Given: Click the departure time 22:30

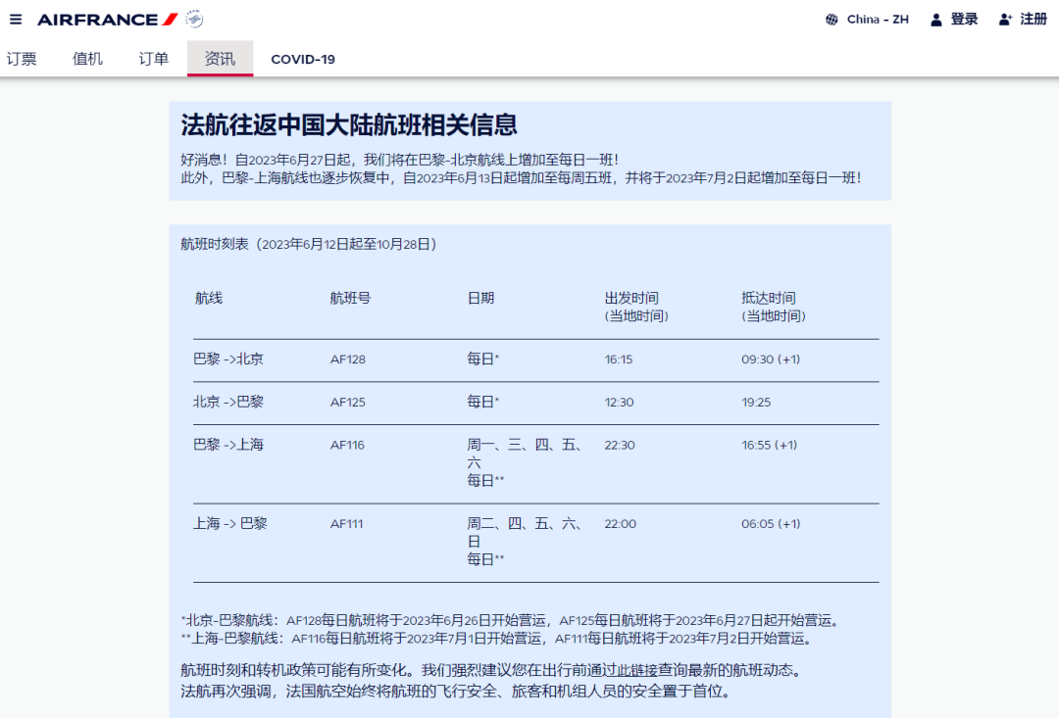Looking at the screenshot, I should 620,446.
